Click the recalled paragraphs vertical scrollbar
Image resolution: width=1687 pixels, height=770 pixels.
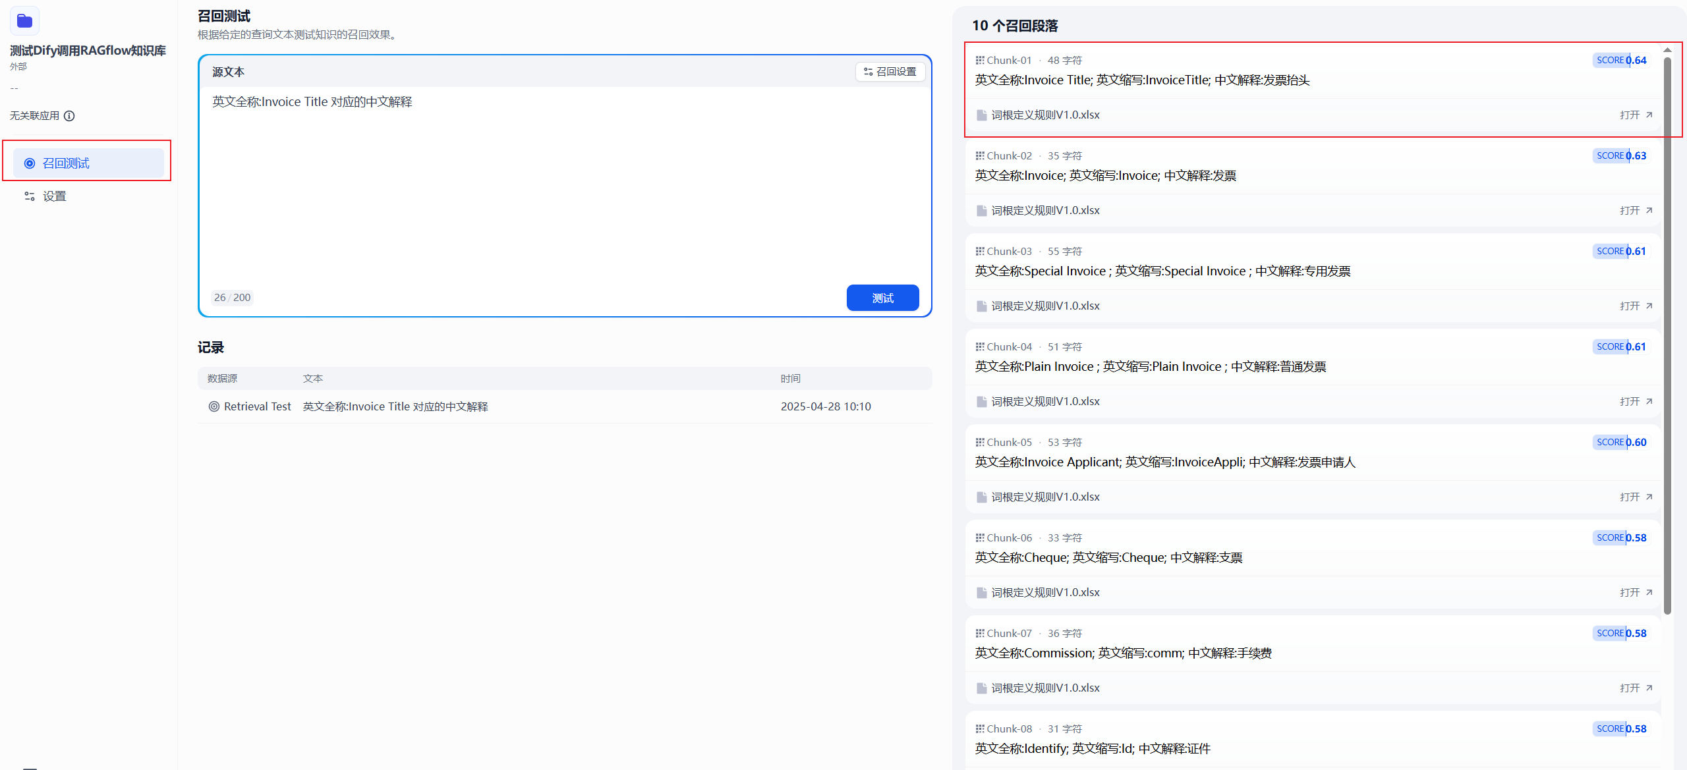point(1667,329)
